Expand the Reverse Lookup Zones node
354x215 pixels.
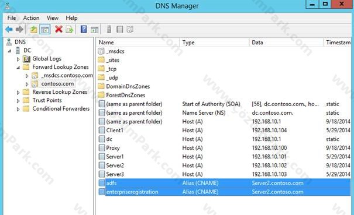tap(18, 93)
